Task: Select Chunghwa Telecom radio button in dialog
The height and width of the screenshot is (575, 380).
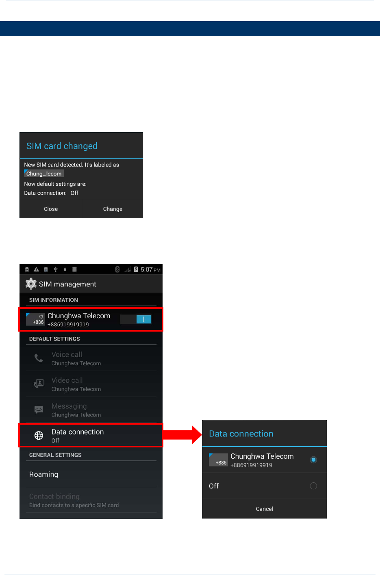Action: click(313, 460)
